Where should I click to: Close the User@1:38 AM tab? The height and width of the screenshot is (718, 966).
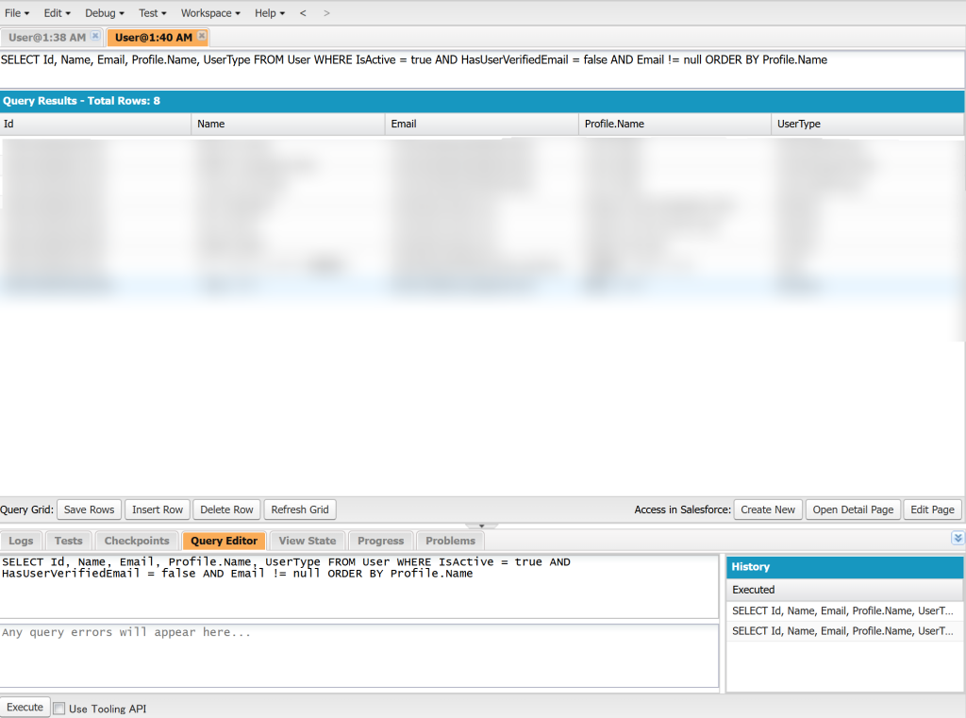coord(95,36)
